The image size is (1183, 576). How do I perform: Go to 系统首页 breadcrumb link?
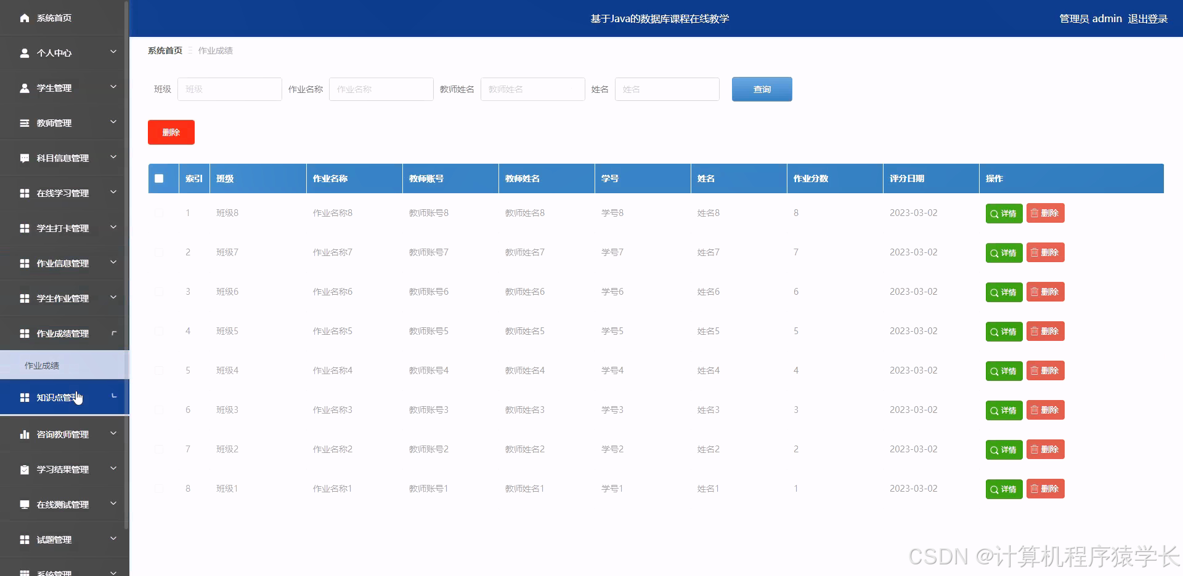point(165,50)
